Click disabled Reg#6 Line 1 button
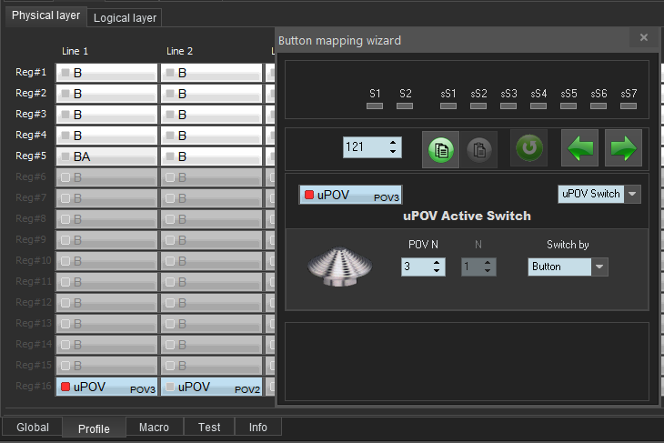 (x=106, y=177)
